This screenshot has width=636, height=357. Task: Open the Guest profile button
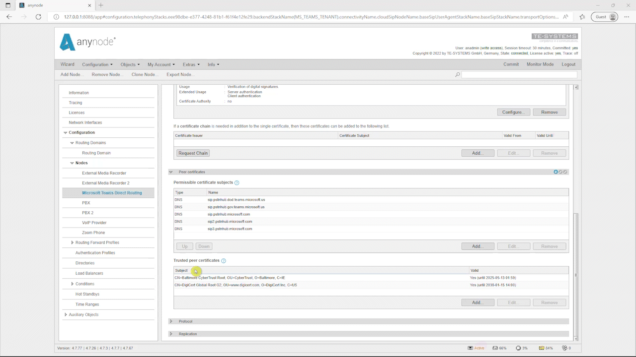604,16
